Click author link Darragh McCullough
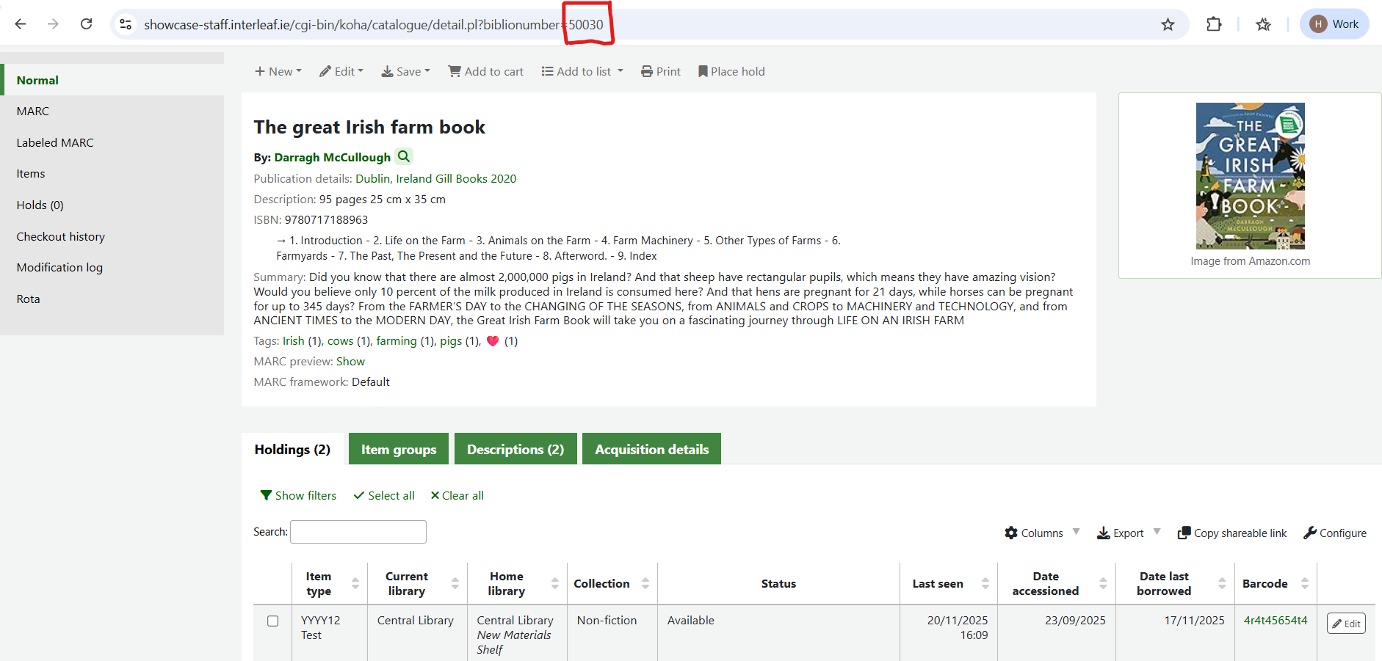The image size is (1382, 661). 333,157
